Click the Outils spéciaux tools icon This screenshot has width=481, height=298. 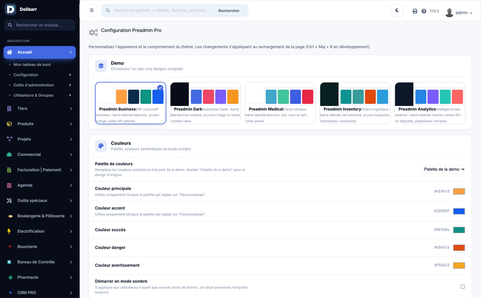(10, 201)
